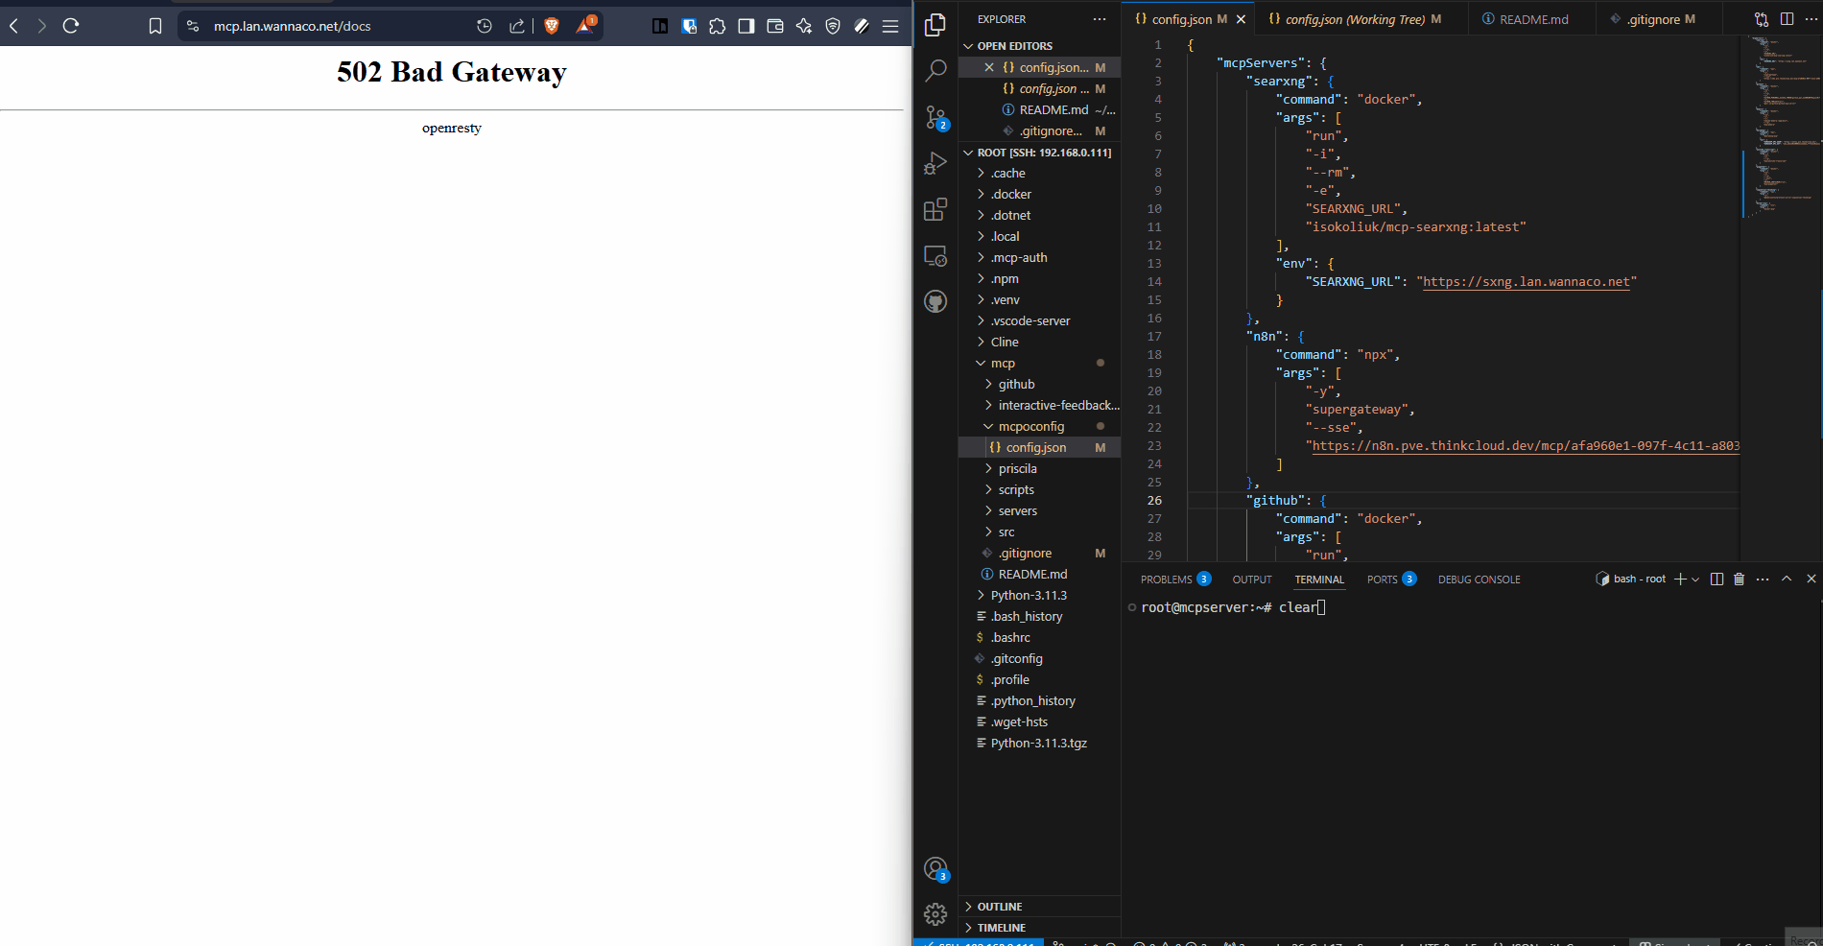The image size is (1823, 946).
Task: Open the Manage gear menu
Action: pyautogui.click(x=935, y=914)
